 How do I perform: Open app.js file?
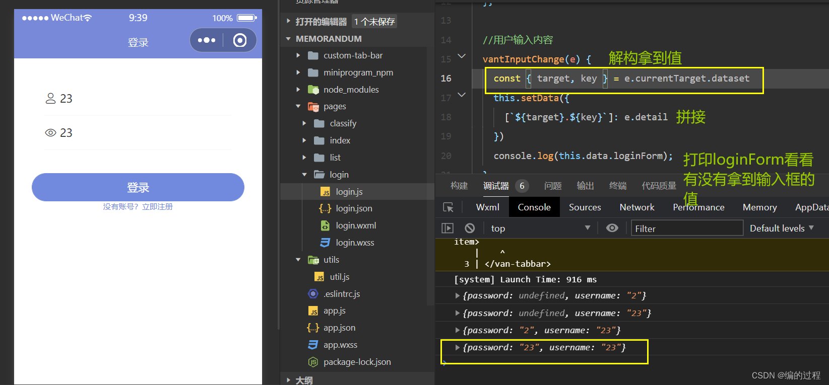(335, 311)
